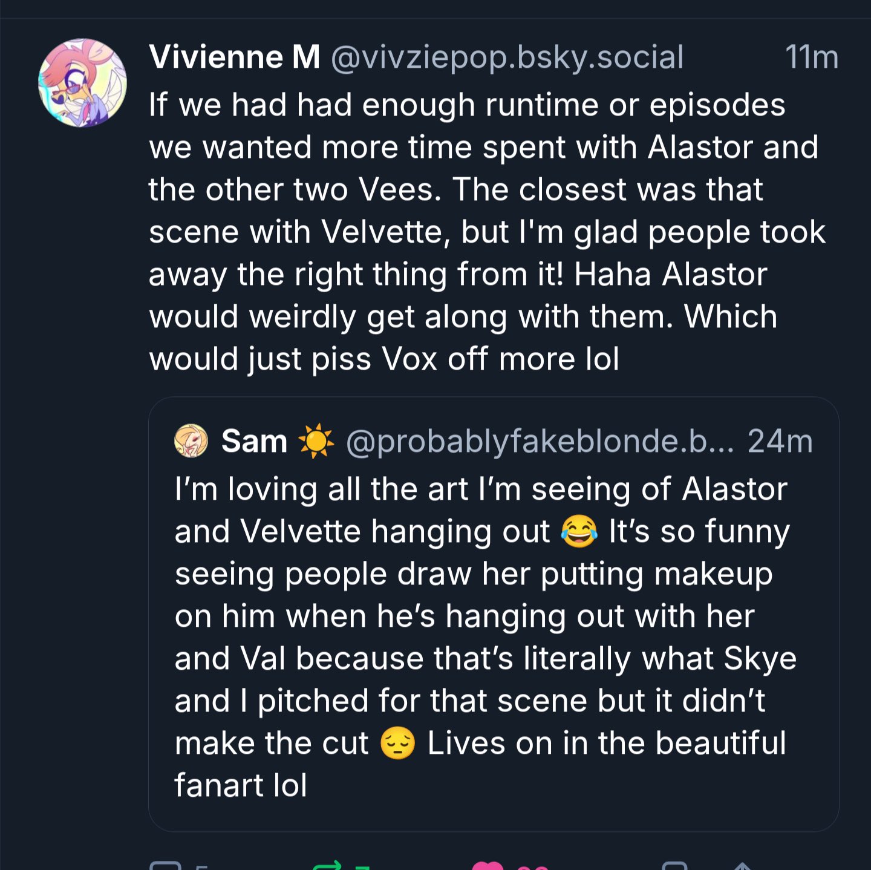
Task: Click the 24m timestamp on quoted post
Action: point(780,441)
